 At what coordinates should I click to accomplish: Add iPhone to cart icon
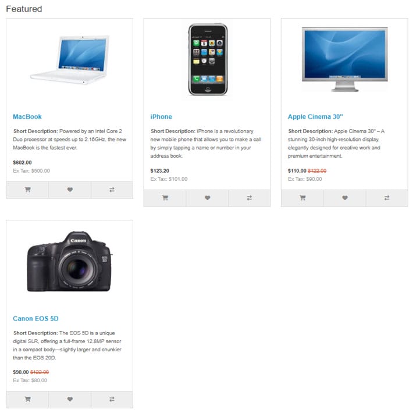165,198
